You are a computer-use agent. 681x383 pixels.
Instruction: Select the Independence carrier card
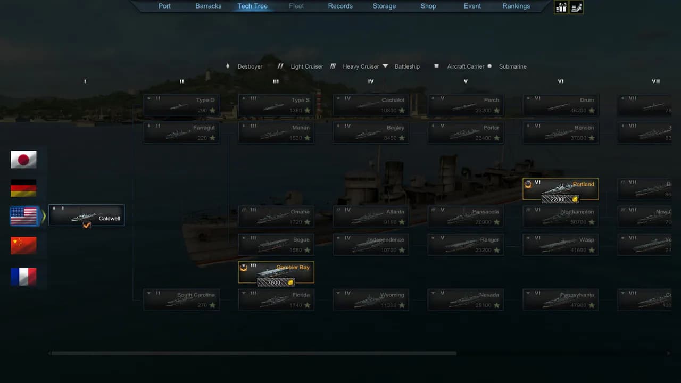tap(371, 245)
